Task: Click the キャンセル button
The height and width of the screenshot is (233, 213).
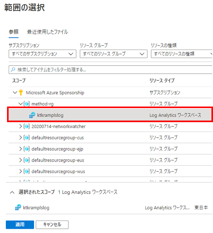Action: click(x=52, y=224)
